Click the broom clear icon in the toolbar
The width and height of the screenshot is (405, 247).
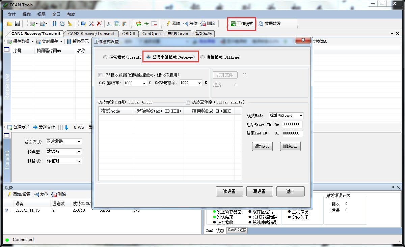(x=70, y=24)
